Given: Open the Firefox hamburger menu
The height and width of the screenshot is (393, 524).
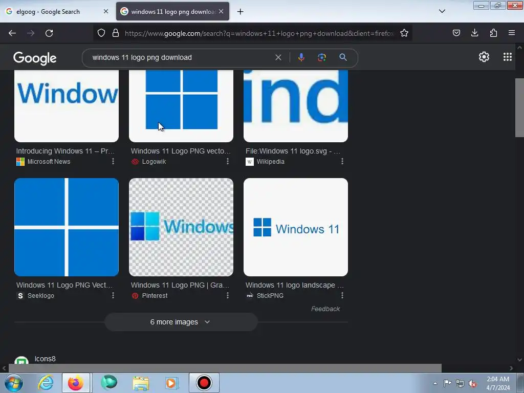Looking at the screenshot, I should point(512,33).
